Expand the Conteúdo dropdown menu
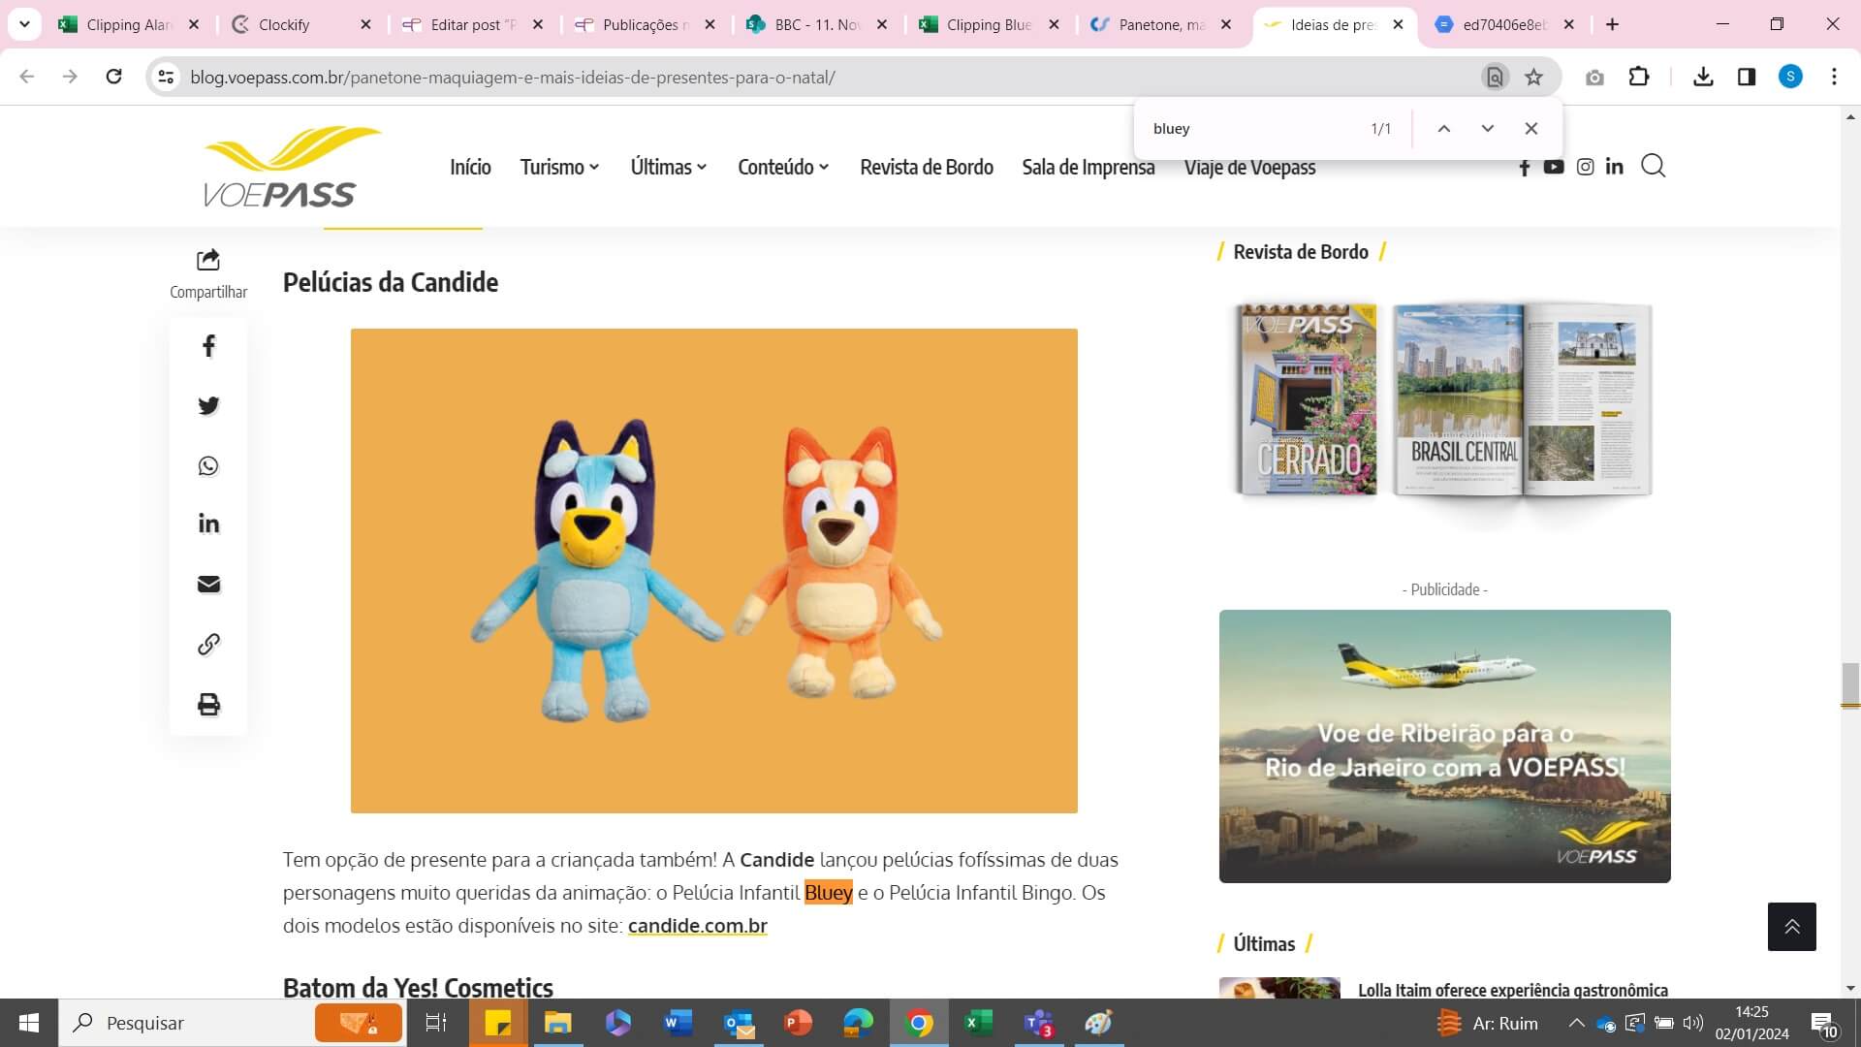Image resolution: width=1861 pixels, height=1047 pixels. tap(783, 168)
